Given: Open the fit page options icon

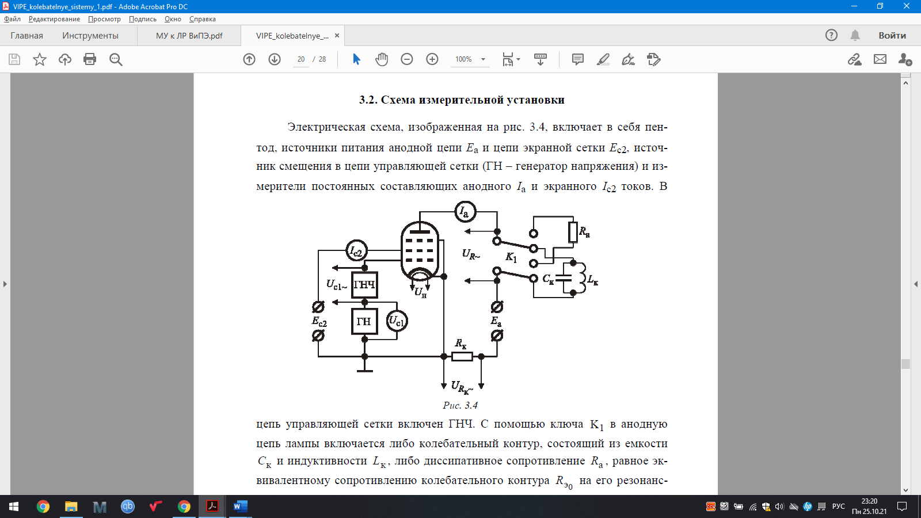Looking at the screenshot, I should point(511,59).
